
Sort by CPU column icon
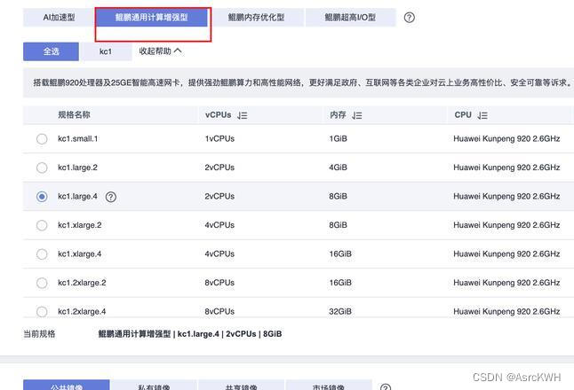point(482,116)
